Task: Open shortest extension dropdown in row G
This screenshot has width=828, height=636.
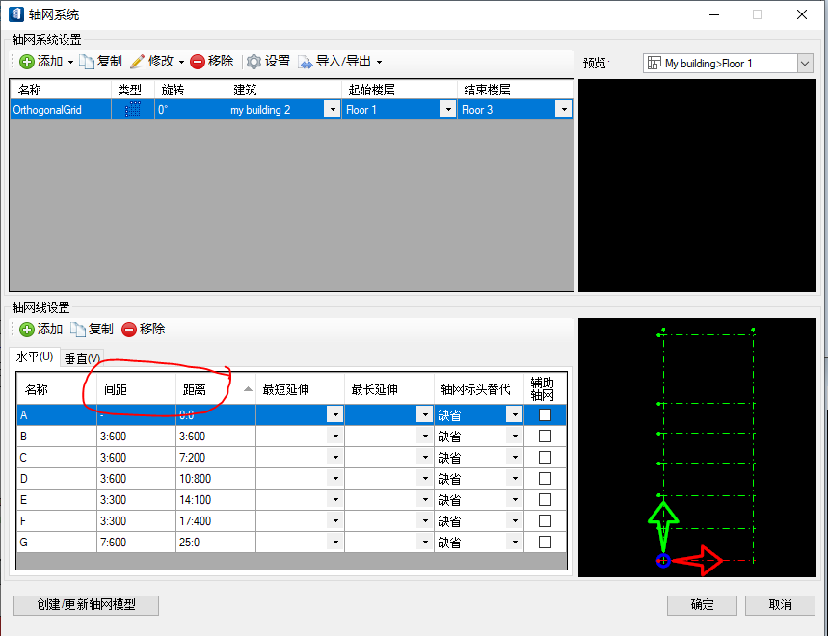Action: pyautogui.click(x=335, y=543)
